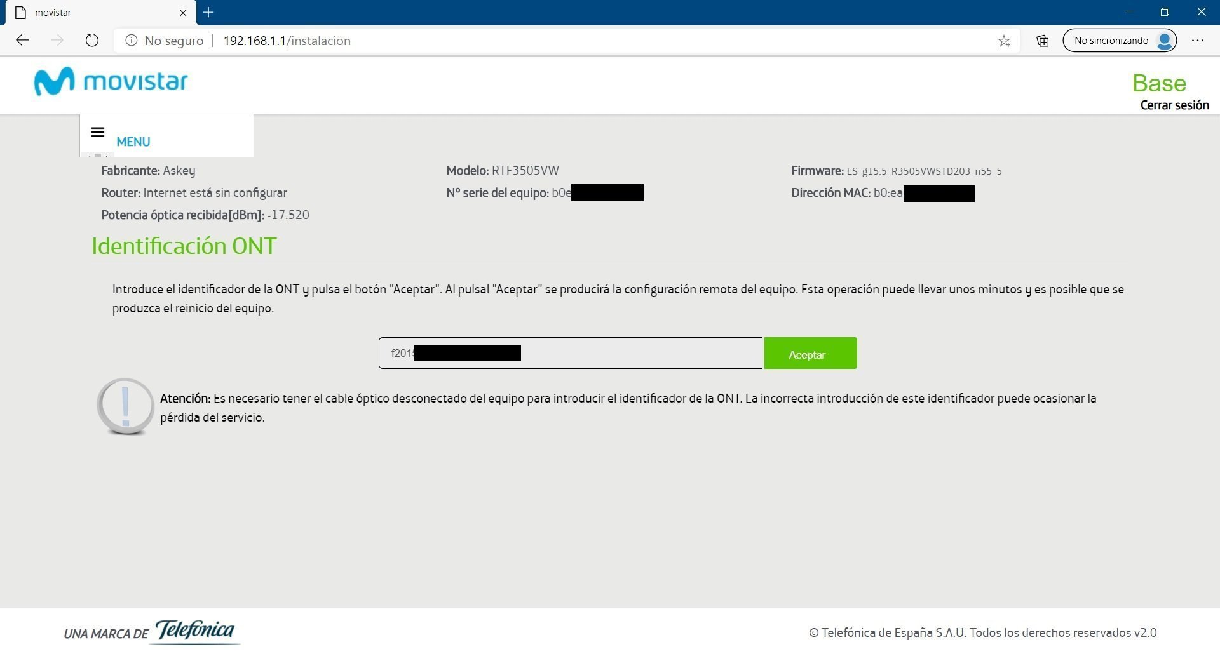Click the optical power value -17.520
Screen dimensions: 1220x654
click(x=288, y=215)
